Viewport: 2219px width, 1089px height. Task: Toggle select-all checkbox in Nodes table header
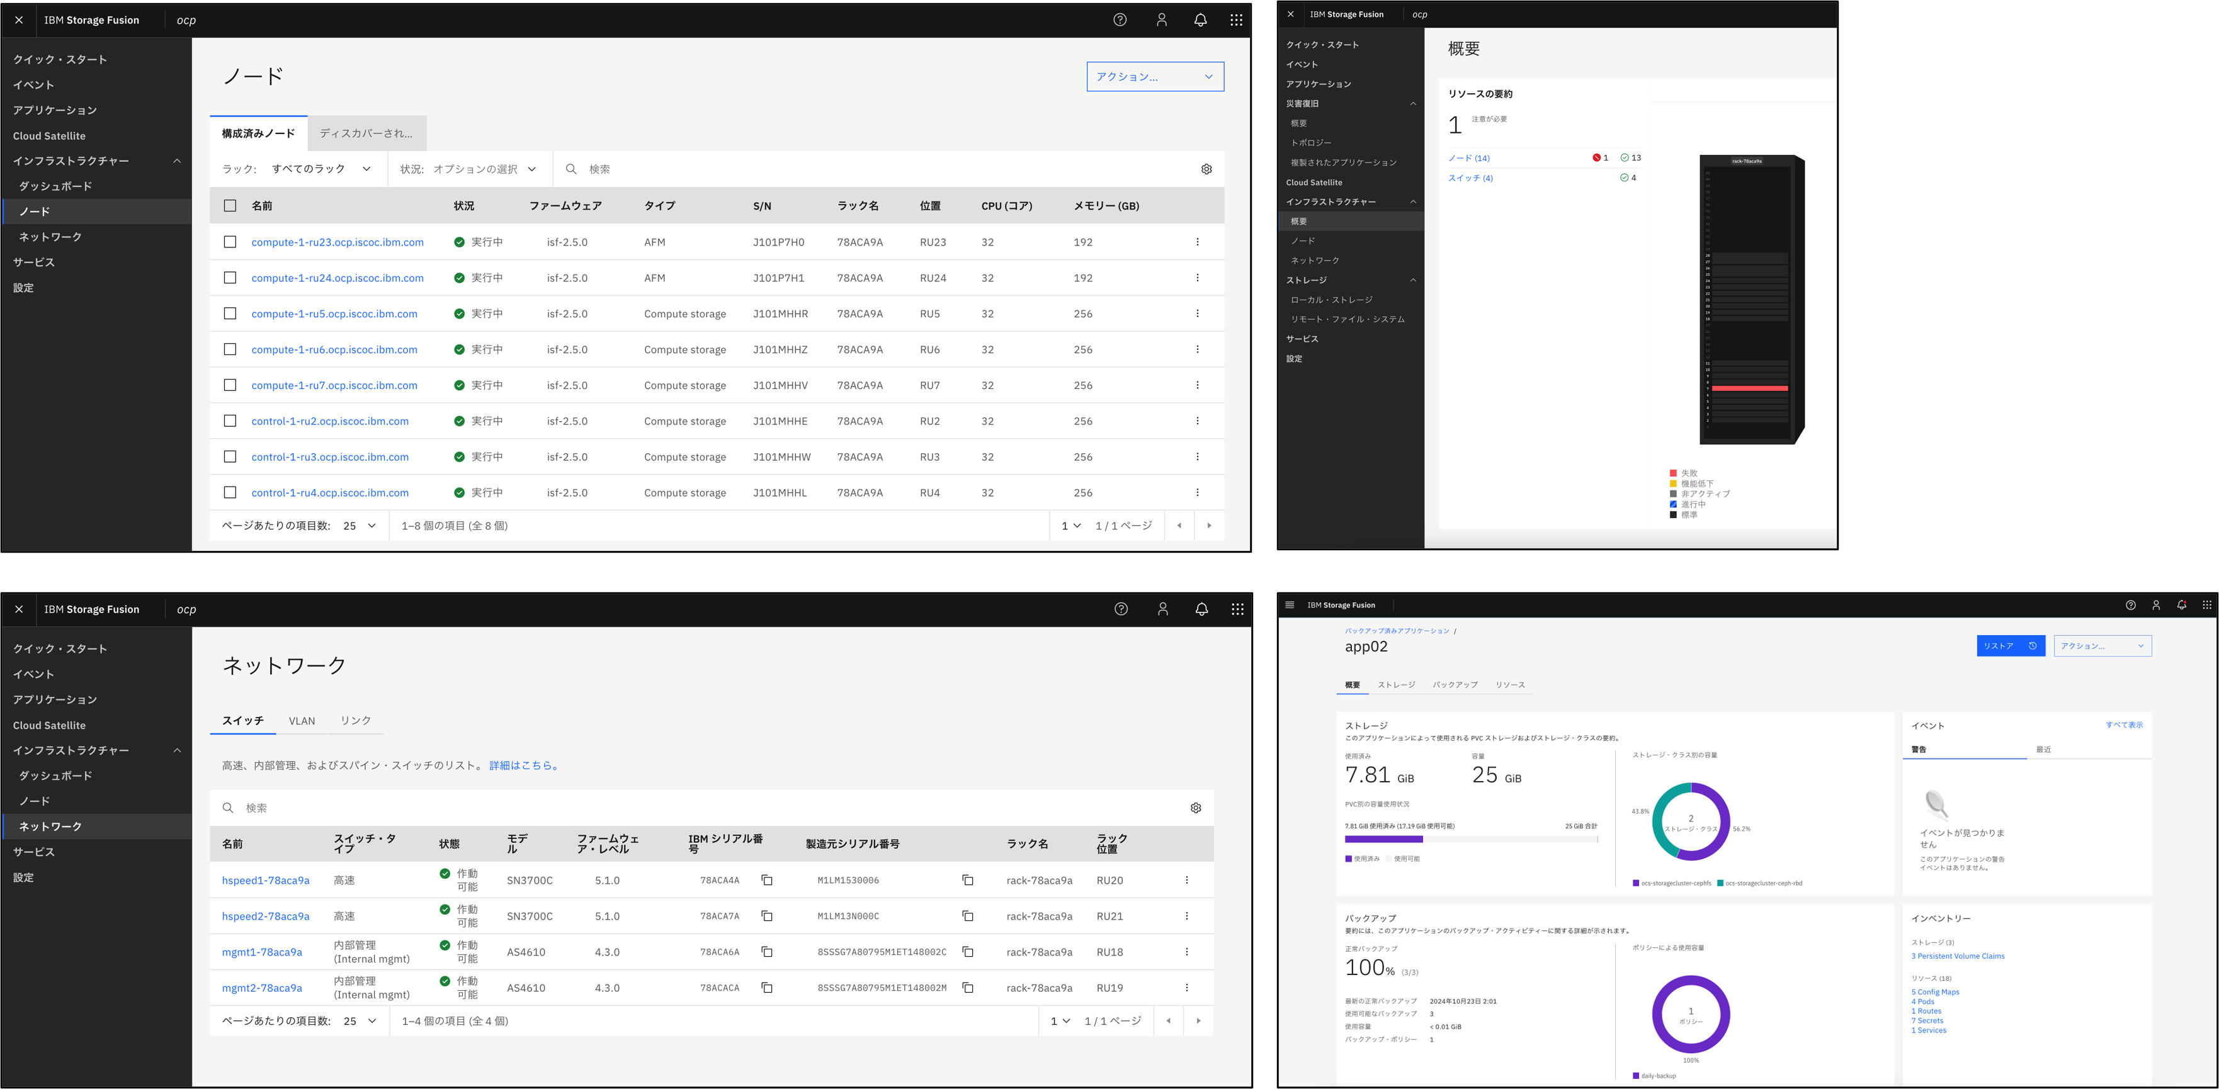pyautogui.click(x=230, y=206)
